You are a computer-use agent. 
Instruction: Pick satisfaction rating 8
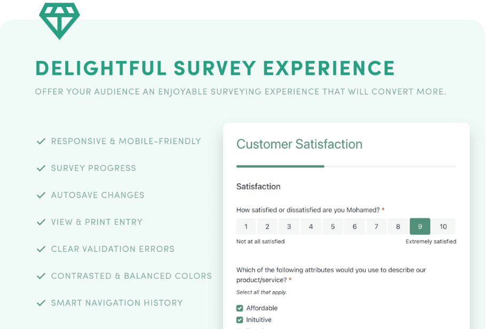pyautogui.click(x=398, y=226)
